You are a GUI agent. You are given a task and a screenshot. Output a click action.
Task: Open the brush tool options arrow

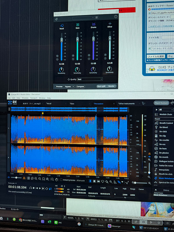[x=122, y=182]
